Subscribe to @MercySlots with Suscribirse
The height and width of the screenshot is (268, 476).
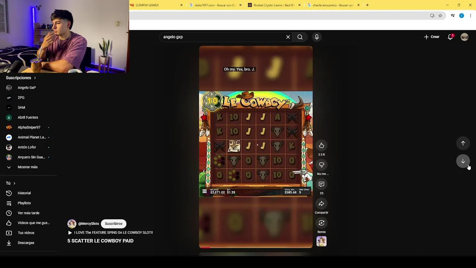(113, 224)
